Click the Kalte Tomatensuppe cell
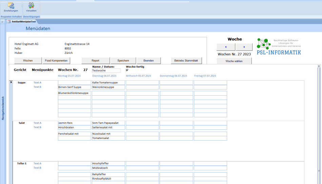The image size is (322, 184). tap(108, 83)
